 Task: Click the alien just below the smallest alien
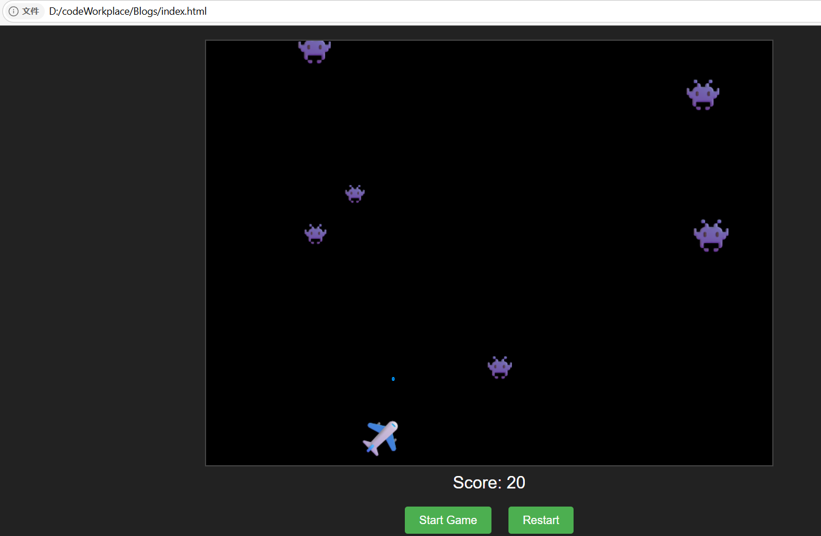click(x=315, y=233)
